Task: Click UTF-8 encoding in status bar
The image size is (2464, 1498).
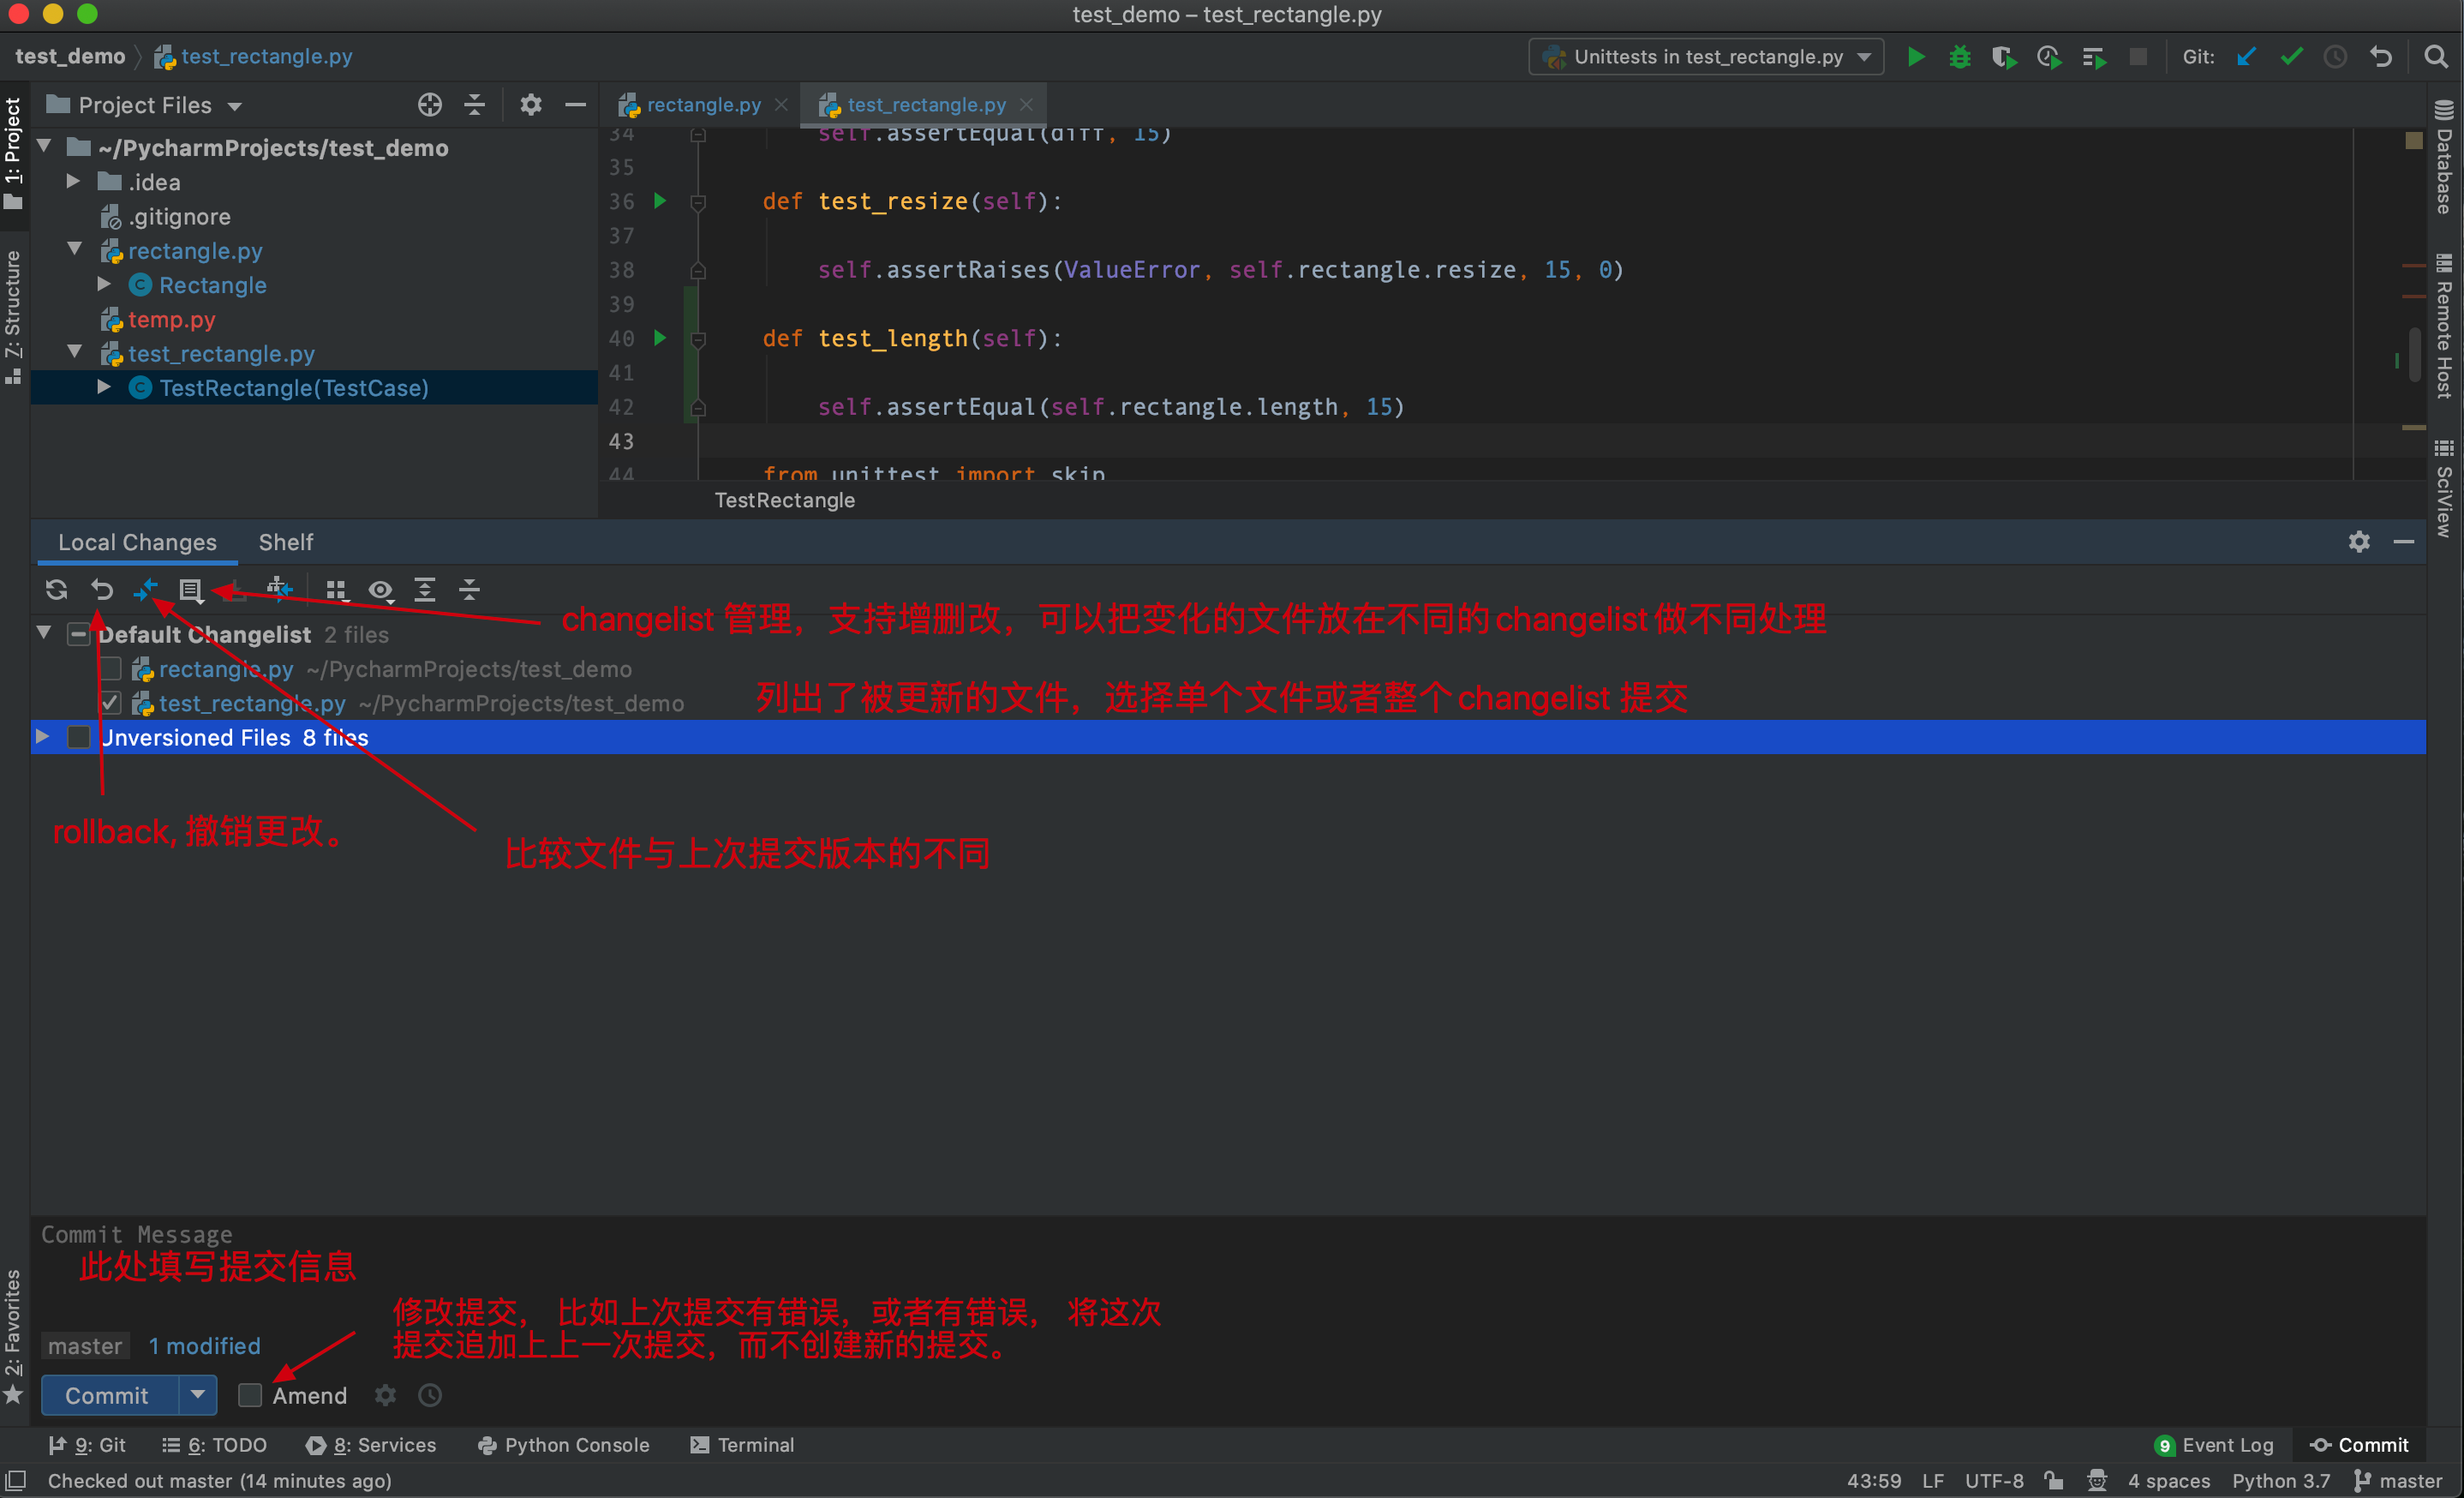Action: [x=1994, y=1481]
